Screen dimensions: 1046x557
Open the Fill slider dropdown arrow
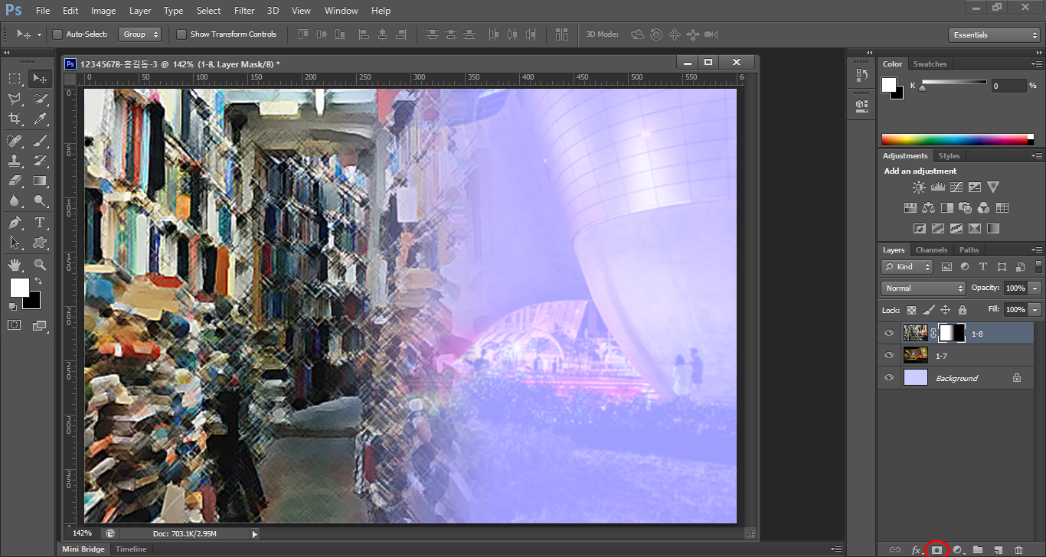coord(1035,310)
